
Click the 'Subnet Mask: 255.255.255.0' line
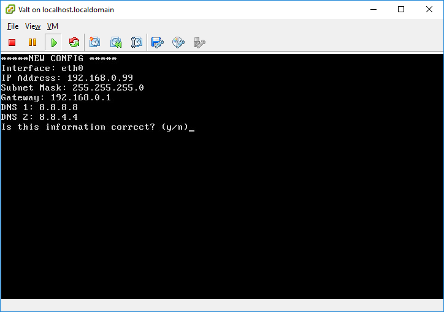72,88
